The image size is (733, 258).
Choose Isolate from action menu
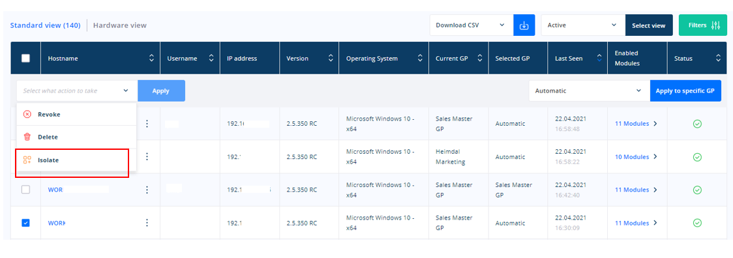tap(76, 160)
